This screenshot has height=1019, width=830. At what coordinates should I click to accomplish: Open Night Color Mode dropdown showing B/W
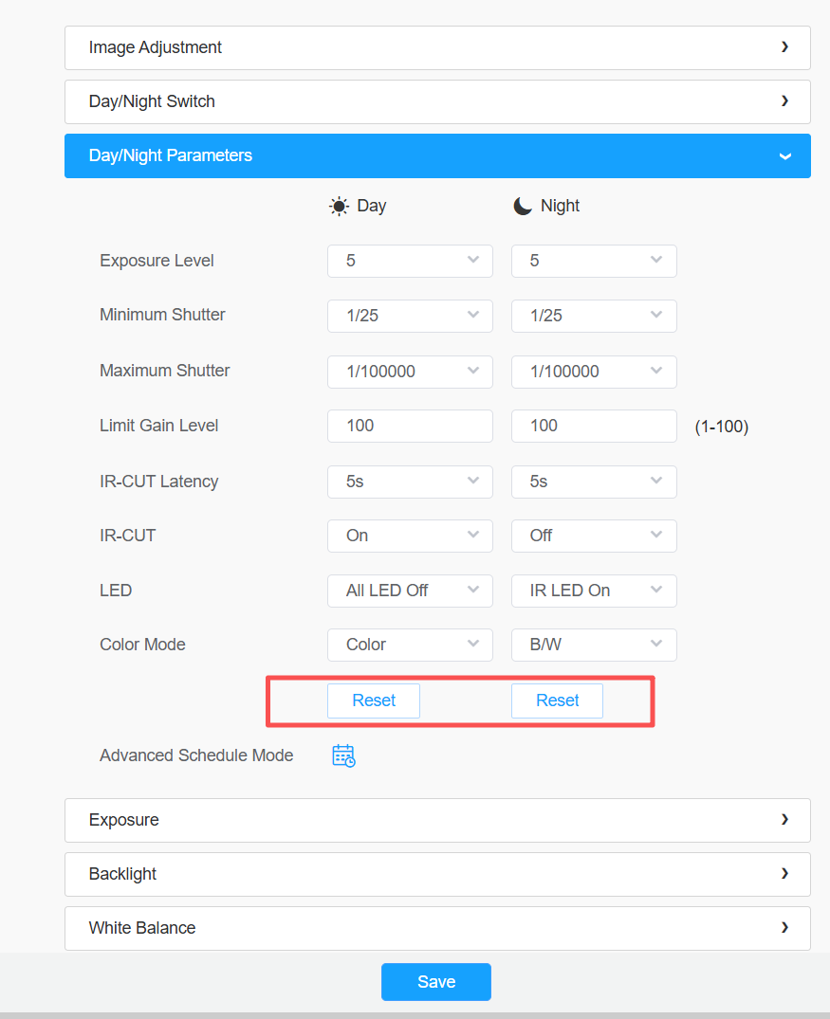(x=594, y=645)
